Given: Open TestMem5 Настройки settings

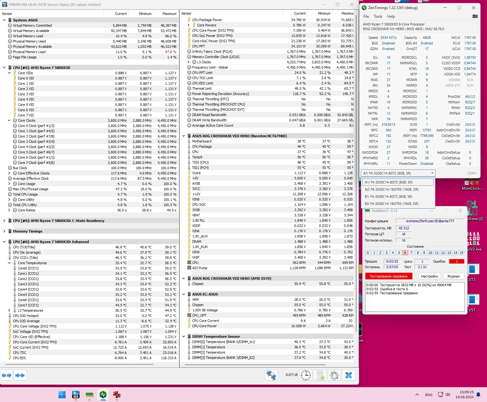Looking at the screenshot, I should tap(430, 276).
